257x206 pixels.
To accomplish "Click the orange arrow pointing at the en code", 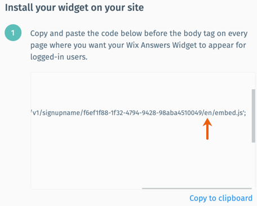I will point(207,129).
